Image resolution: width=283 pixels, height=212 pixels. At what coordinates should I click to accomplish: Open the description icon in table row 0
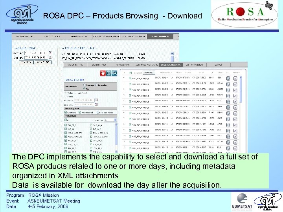228,79
